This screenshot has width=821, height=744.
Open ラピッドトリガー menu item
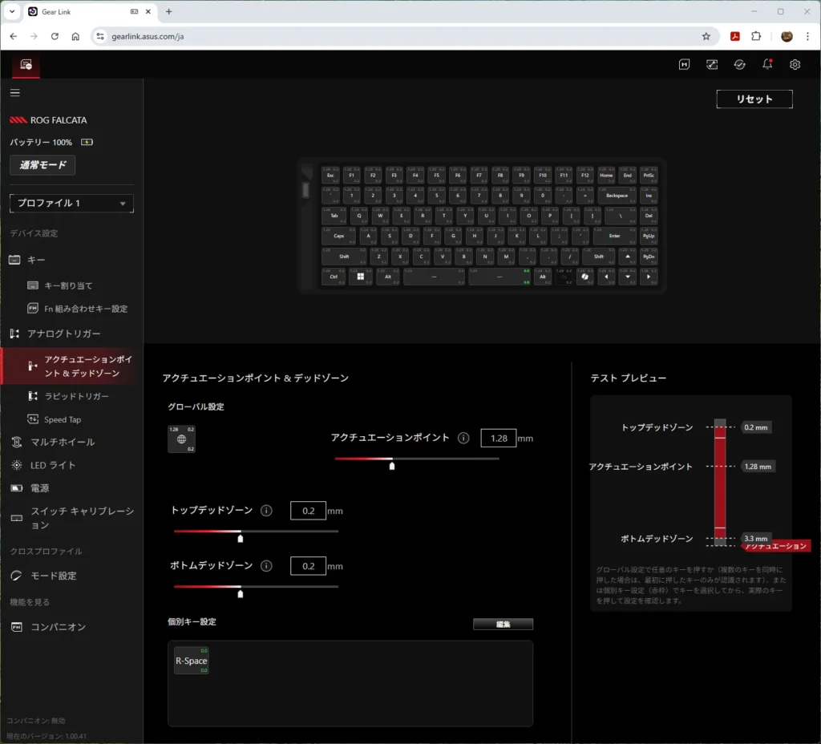pos(76,396)
